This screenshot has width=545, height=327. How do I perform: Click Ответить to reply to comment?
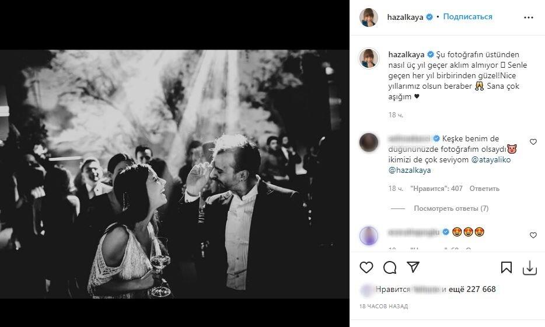(484, 189)
